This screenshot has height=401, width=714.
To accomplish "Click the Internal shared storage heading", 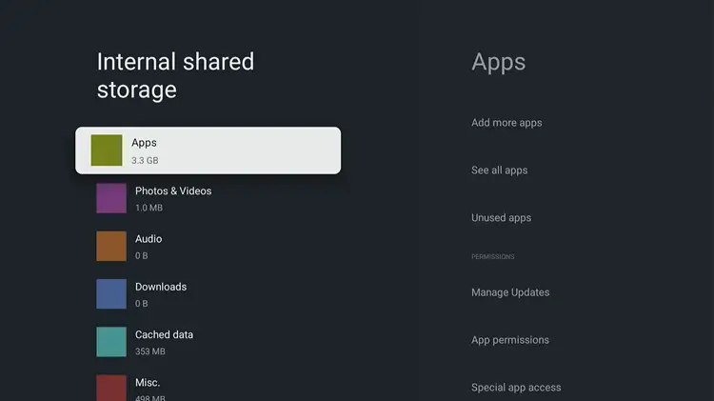I will [x=175, y=75].
